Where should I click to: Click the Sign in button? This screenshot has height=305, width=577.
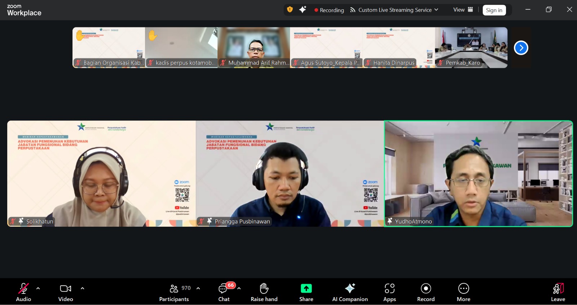pos(494,10)
